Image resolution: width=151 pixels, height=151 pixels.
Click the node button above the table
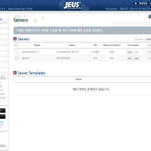coord(148,39)
